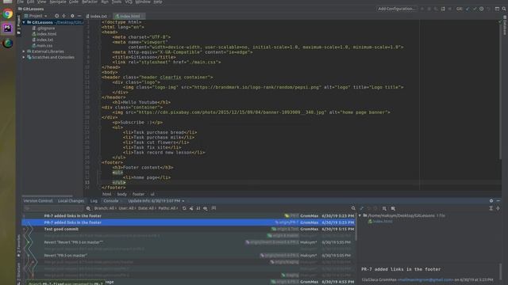Switch to the Log tab

(94, 201)
